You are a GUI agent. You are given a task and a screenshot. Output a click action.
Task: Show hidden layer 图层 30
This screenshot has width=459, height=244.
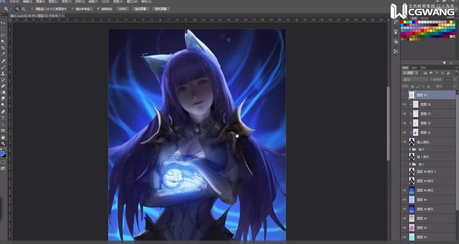(x=404, y=95)
